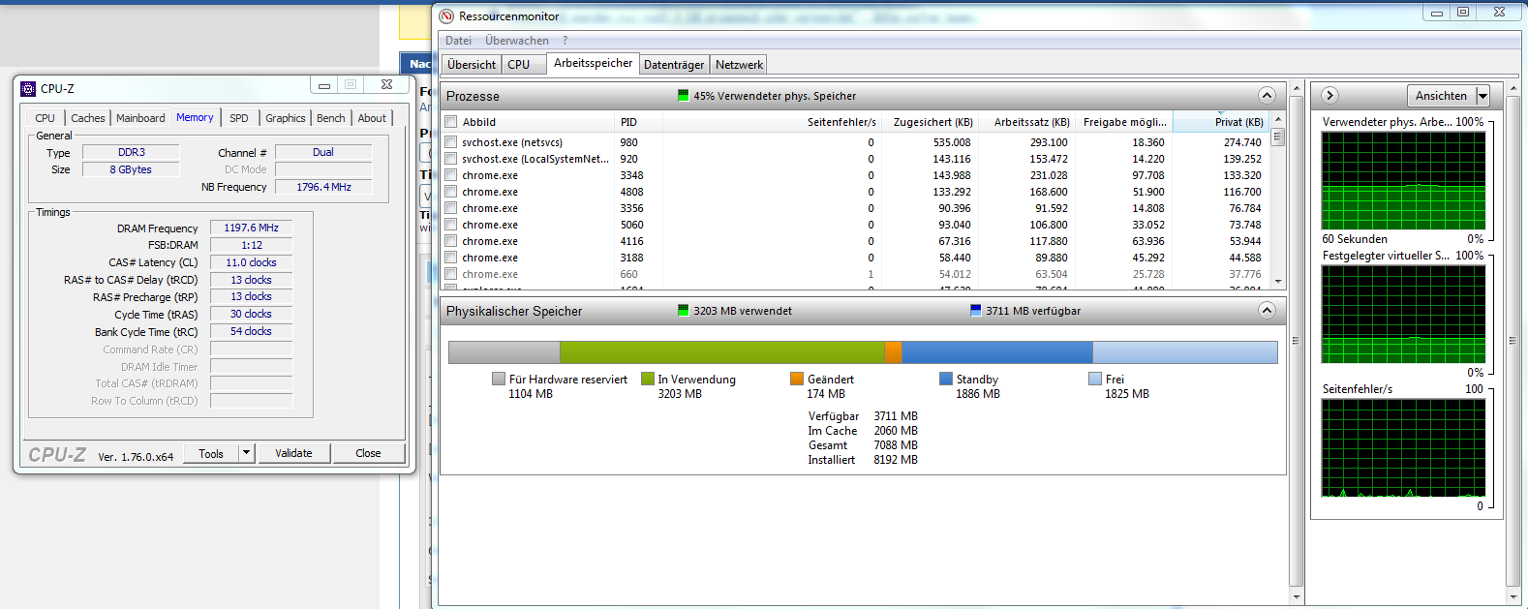Image resolution: width=1528 pixels, height=609 pixels.
Task: Open the ? help menu
Action: pyautogui.click(x=565, y=41)
